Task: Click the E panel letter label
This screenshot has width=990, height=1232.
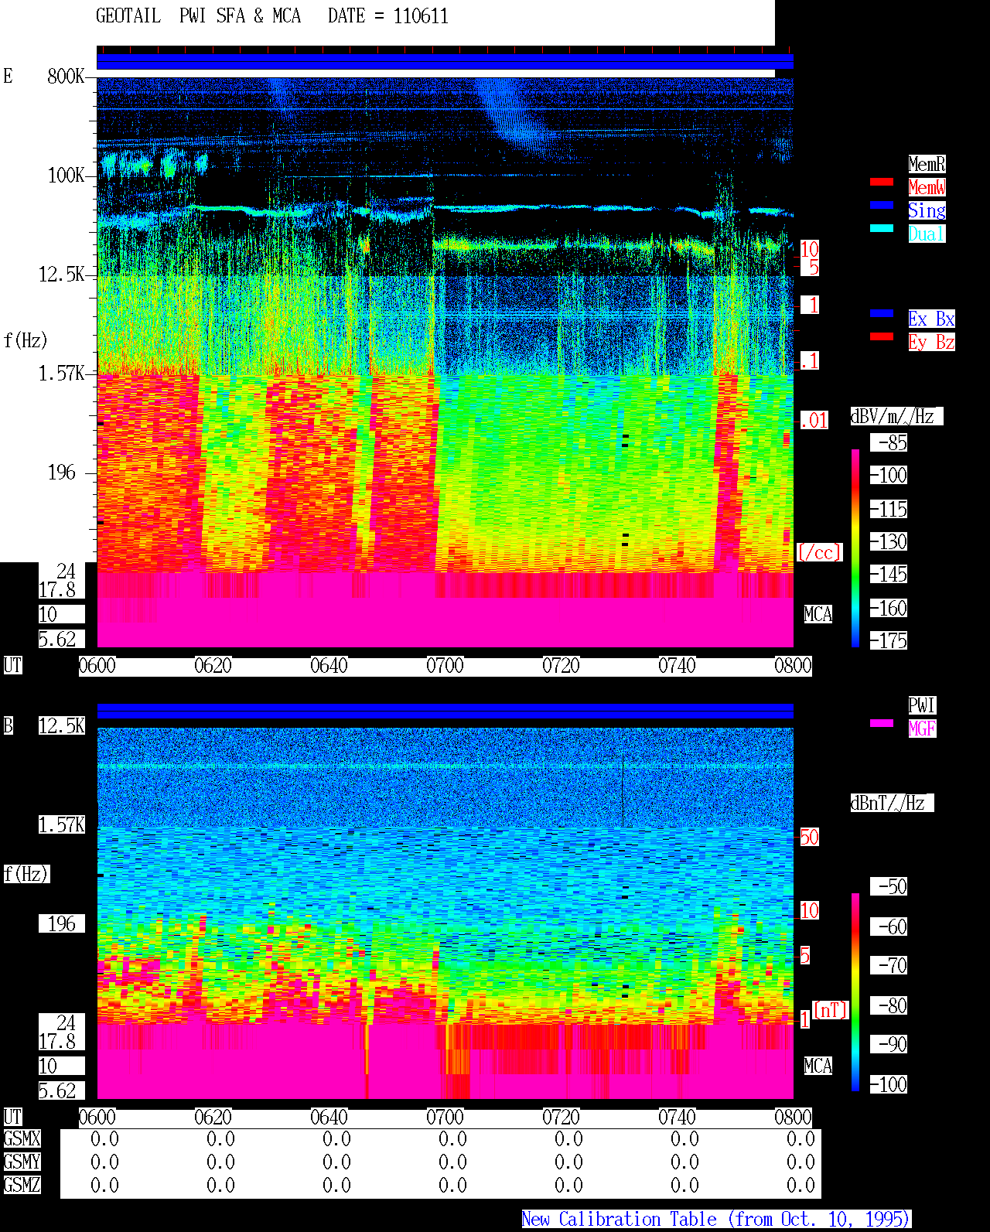Action: 9,76
